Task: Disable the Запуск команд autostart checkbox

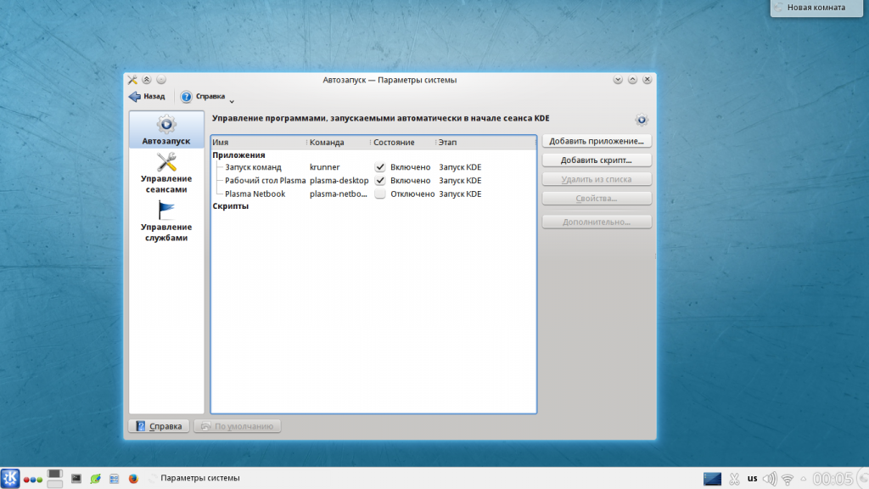Action: tap(379, 167)
